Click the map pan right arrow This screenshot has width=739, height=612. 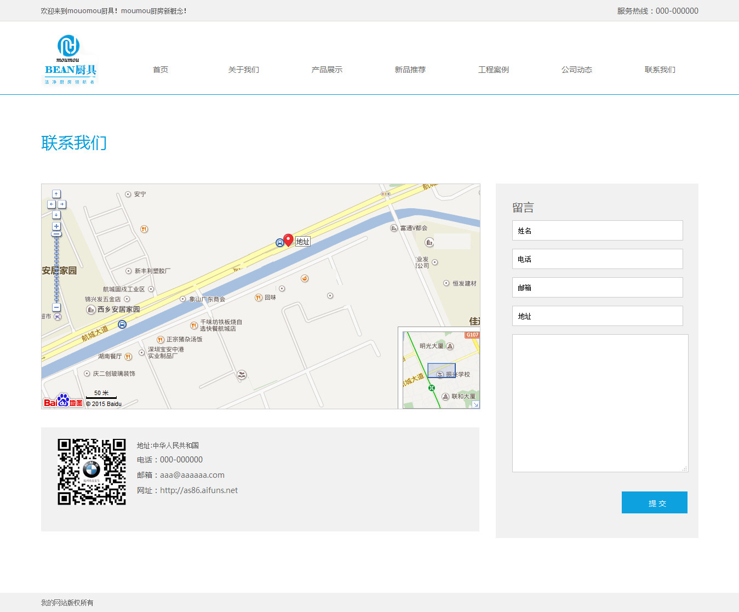click(62, 204)
